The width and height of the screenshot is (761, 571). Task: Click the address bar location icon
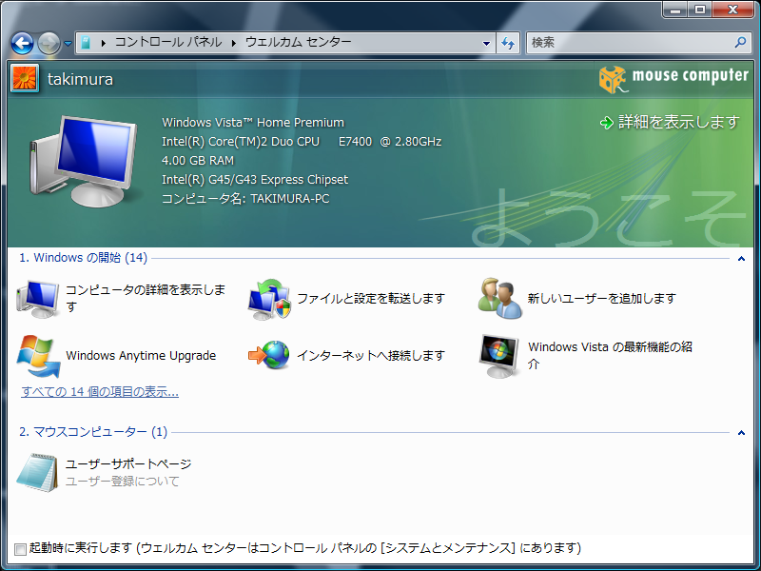[86, 43]
